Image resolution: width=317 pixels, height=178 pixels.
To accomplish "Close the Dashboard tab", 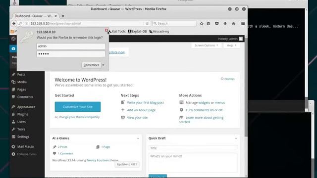I will pyautogui.click(x=56, y=16).
